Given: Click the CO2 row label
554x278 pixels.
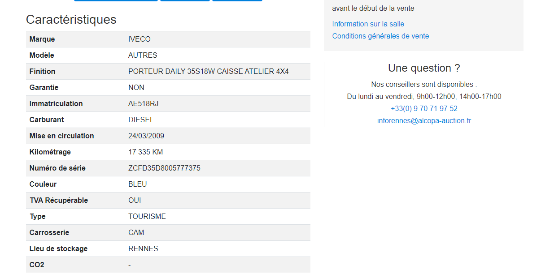Looking at the screenshot, I should tap(37, 265).
